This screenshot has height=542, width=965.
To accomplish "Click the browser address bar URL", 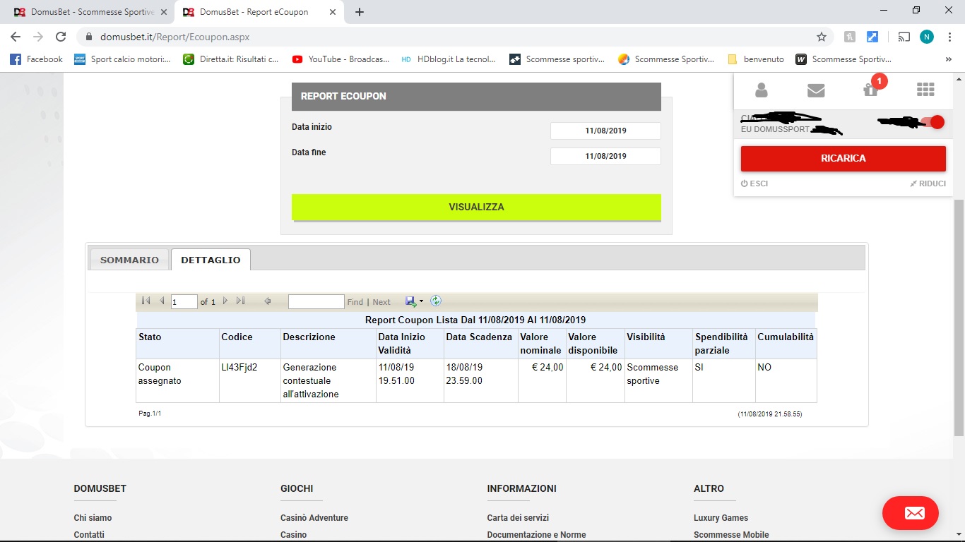I will 174,37.
